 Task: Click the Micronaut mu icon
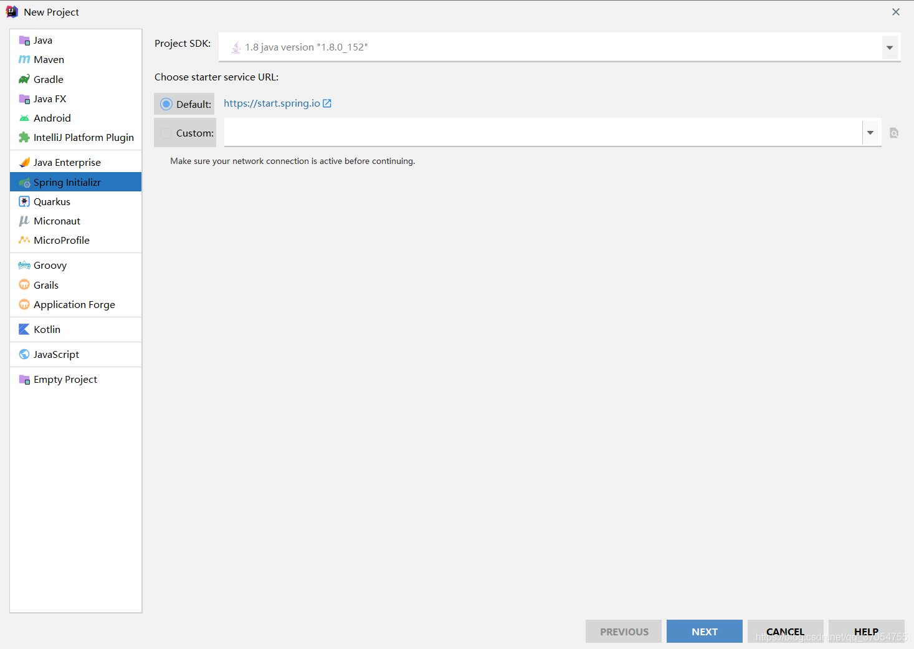pos(24,221)
